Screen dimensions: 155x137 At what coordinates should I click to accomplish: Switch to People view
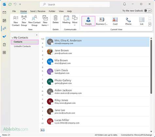(88, 21)
